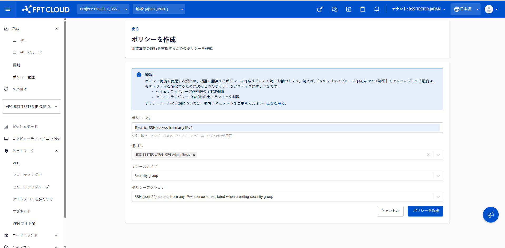Screen dimensions: 505x248
Task: Click the ネットワーク globe icon
Action: [x=6, y=151]
